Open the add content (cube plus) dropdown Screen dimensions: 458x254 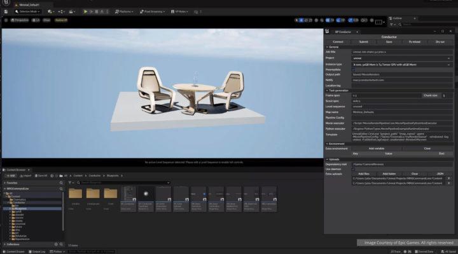51,11
